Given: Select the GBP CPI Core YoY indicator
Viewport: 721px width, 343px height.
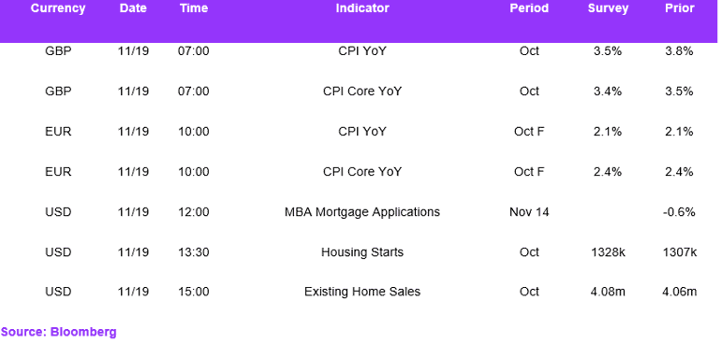Looking at the screenshot, I should point(362,92).
